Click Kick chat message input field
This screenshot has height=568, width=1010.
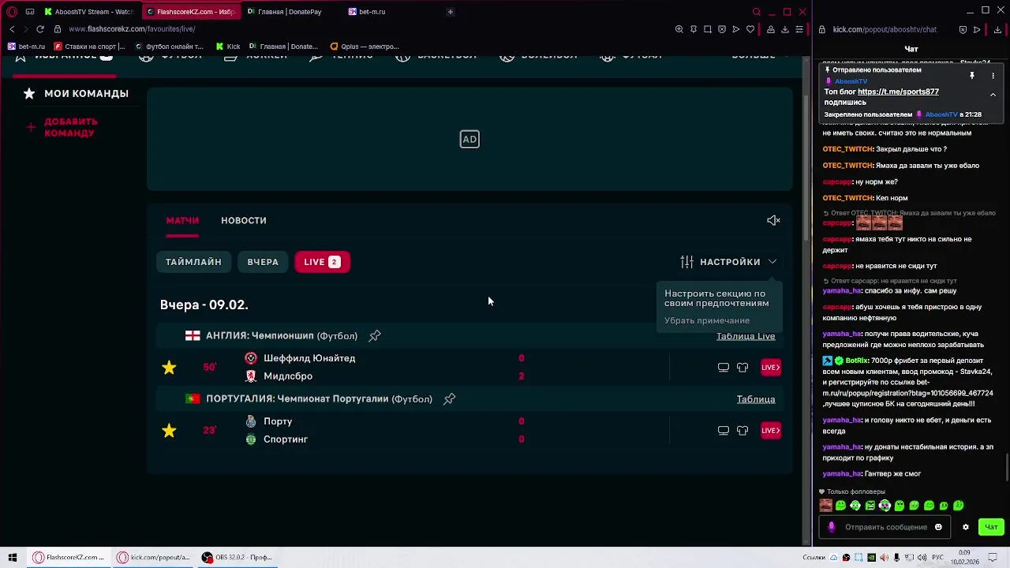[885, 527]
